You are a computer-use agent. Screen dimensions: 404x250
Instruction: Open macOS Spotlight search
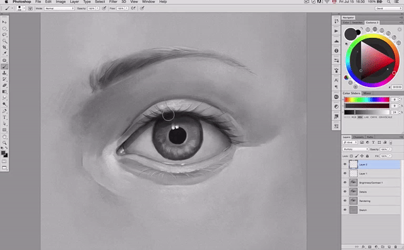click(x=388, y=2)
